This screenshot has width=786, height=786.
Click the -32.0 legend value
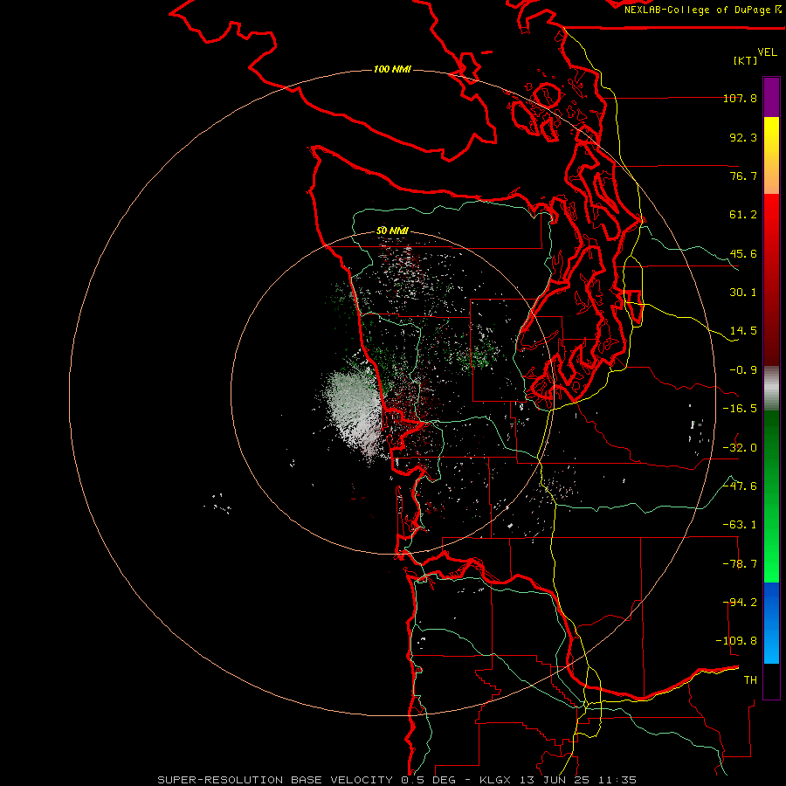(x=740, y=448)
